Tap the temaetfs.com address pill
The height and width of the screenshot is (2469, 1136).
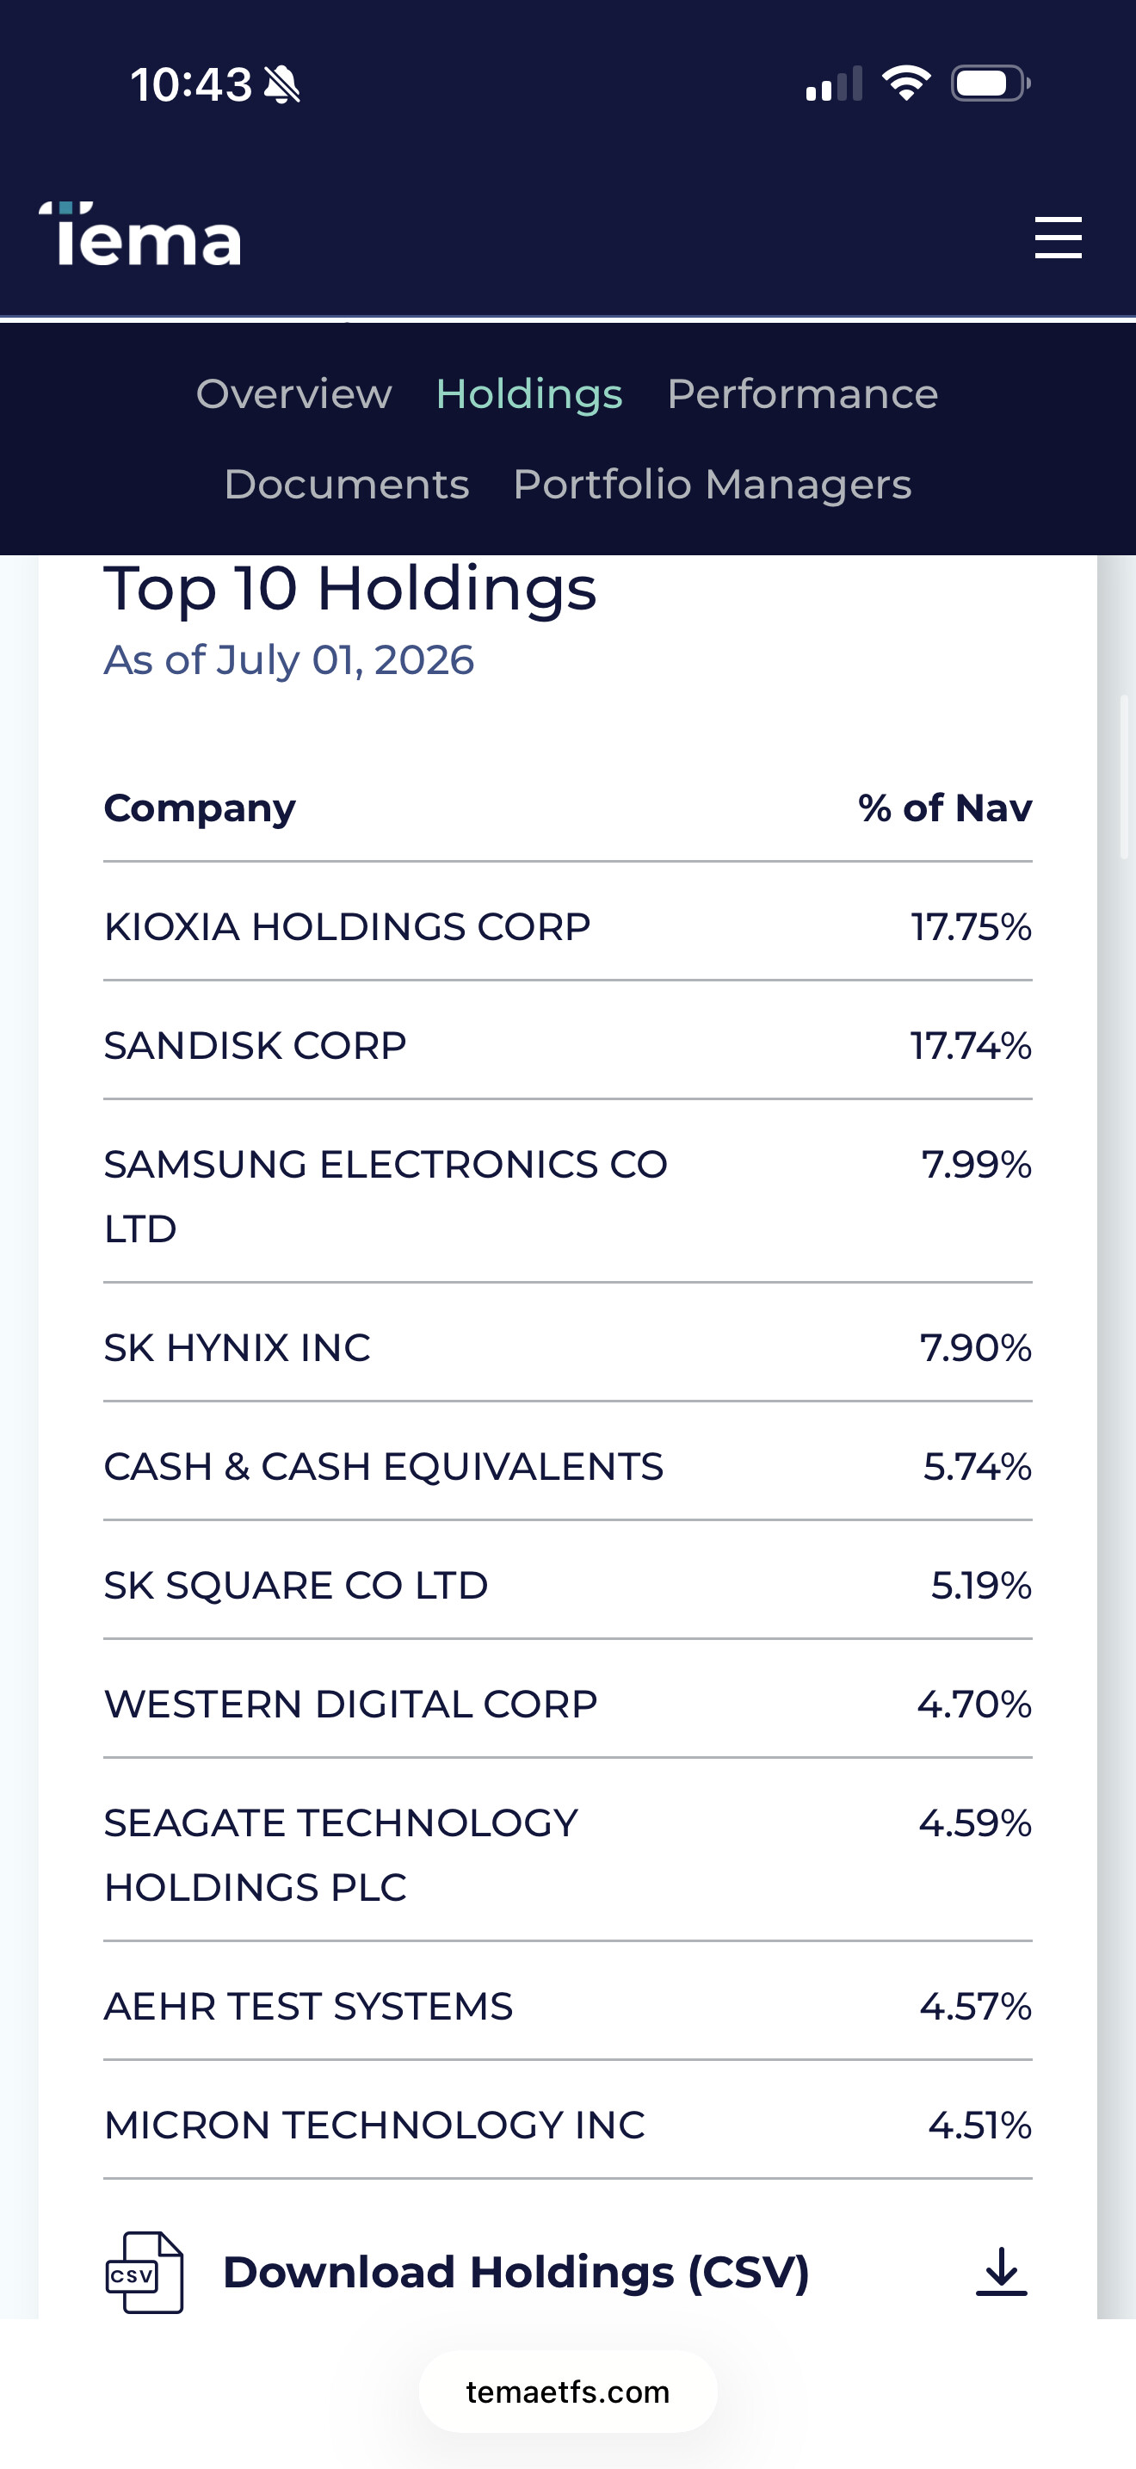(568, 2392)
